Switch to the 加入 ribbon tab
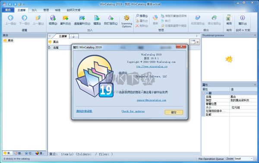The height and width of the screenshot is (163, 259). 35,10
